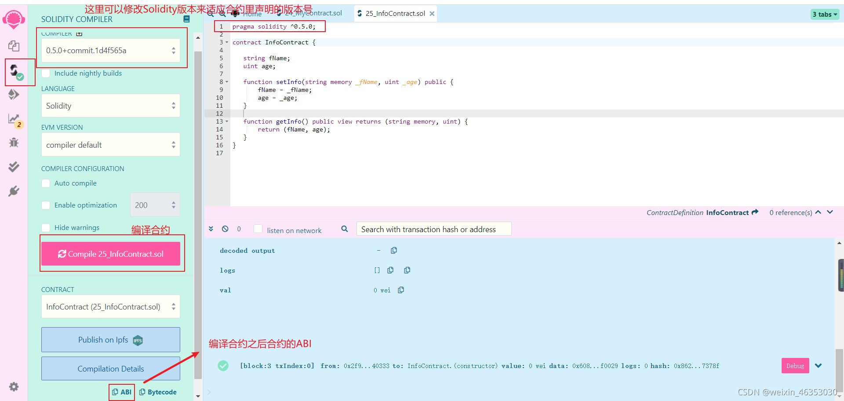Click the go-to-definition arrow beside InfoContract
The height and width of the screenshot is (401, 844).
(755, 212)
